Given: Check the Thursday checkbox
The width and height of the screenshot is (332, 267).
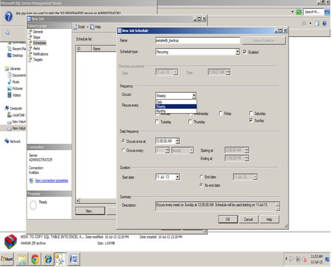Looking at the screenshot, I should point(190,122).
